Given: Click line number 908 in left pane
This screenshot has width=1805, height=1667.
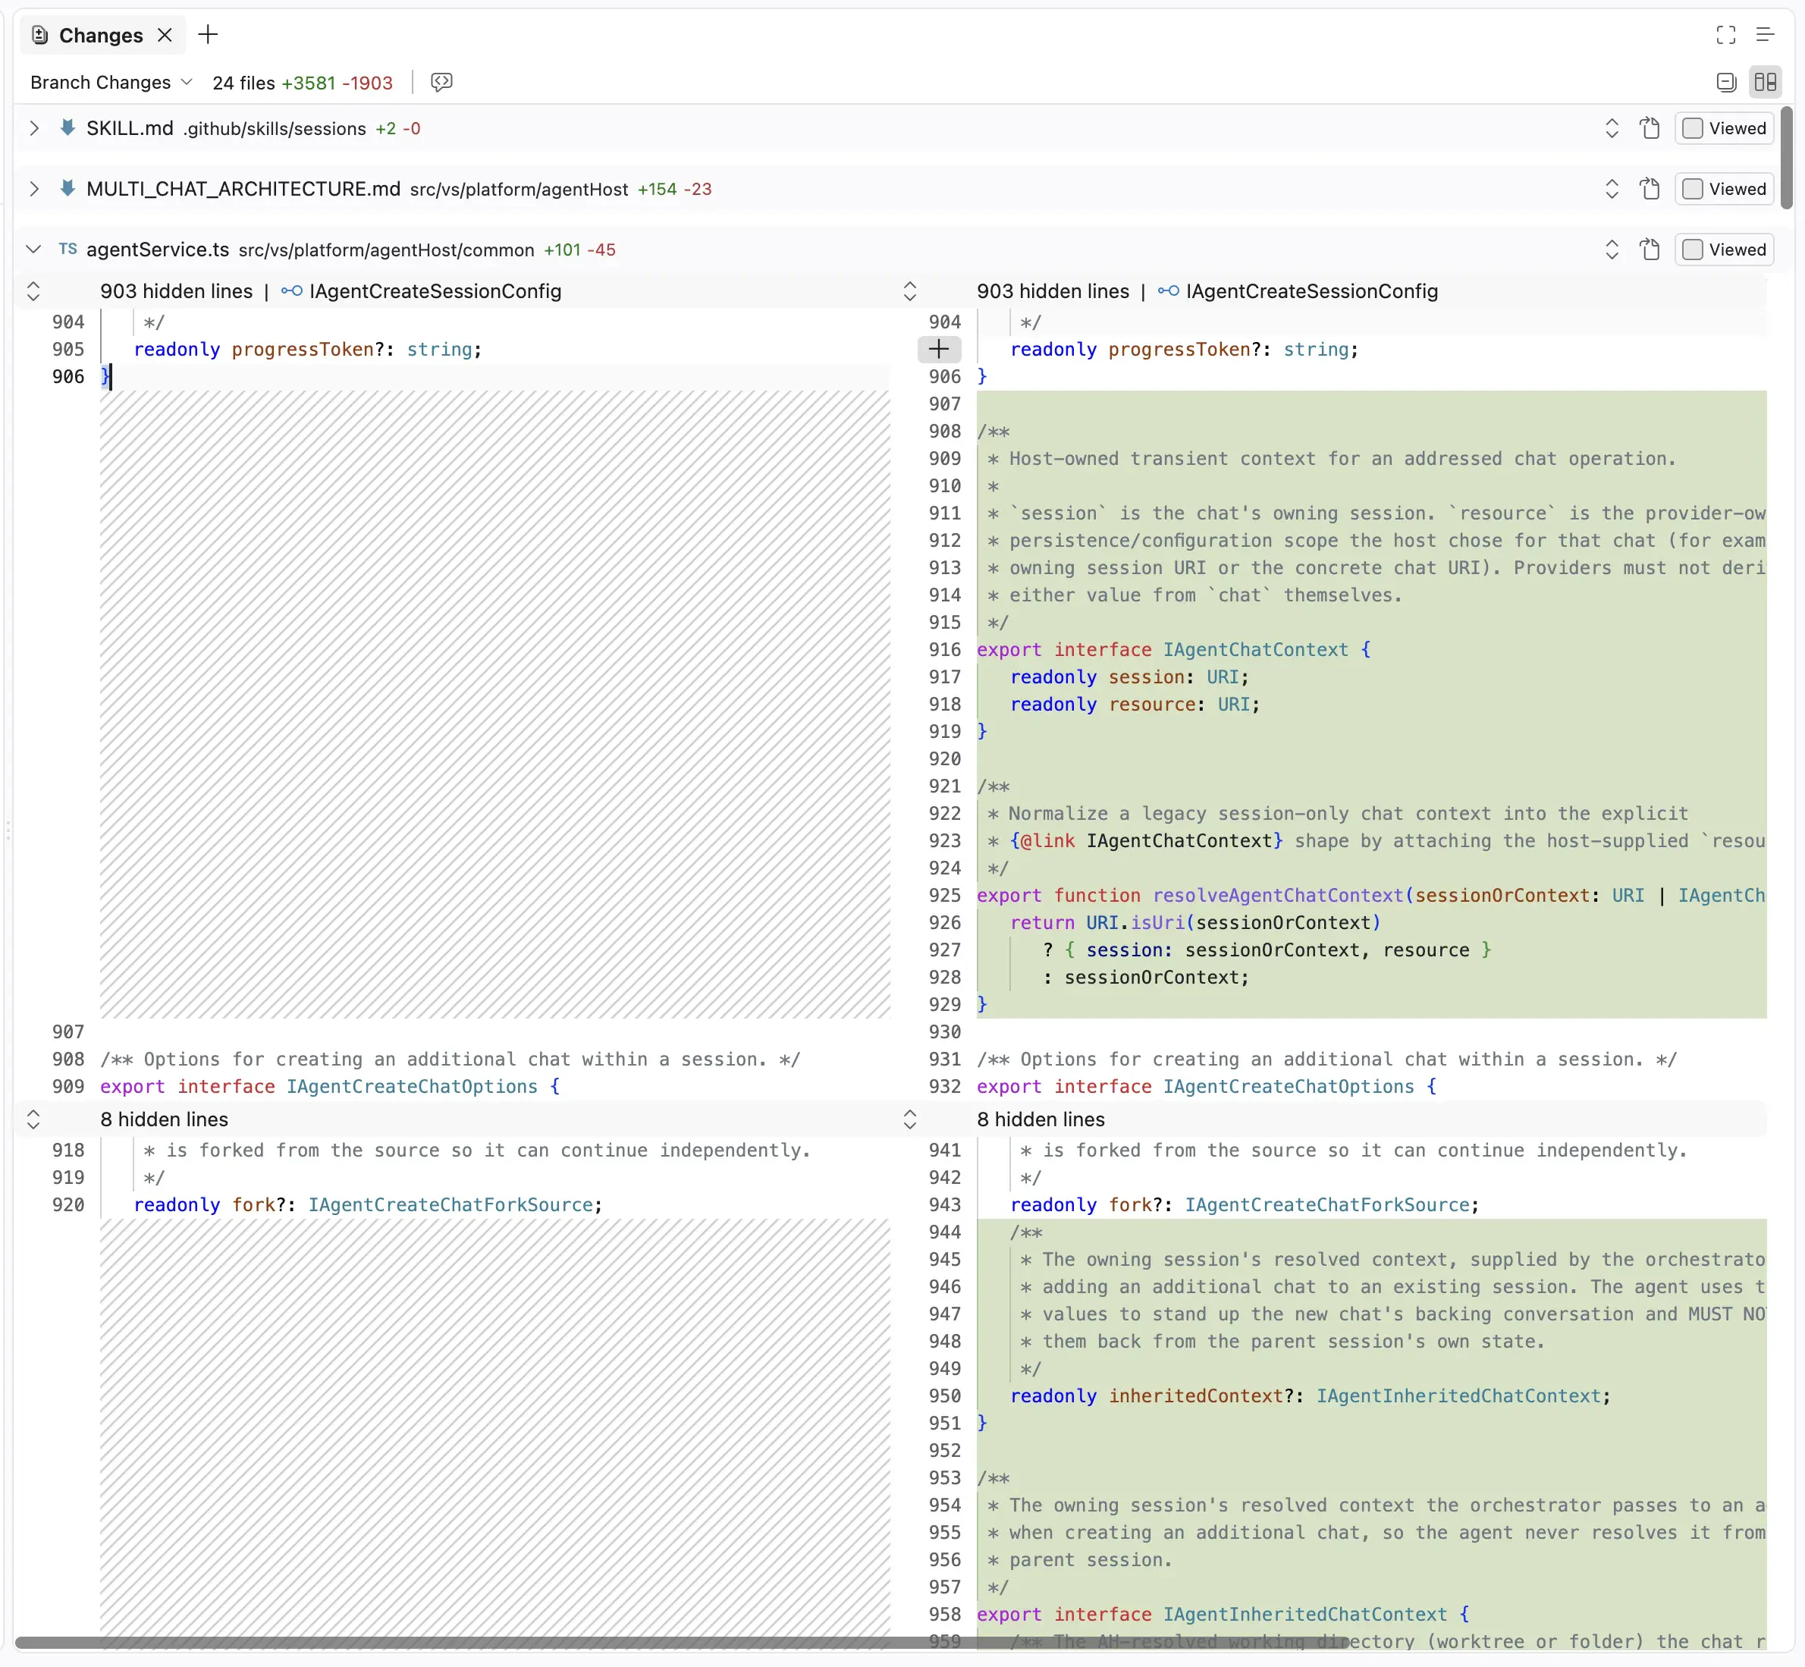Looking at the screenshot, I should tap(67, 1059).
